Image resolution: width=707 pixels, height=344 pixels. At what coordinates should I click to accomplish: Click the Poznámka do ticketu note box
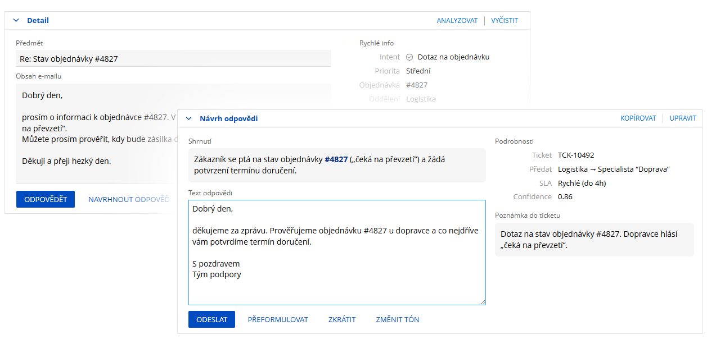tap(594, 240)
